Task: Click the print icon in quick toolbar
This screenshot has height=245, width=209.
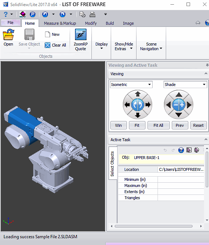Action: tap(93, 14)
